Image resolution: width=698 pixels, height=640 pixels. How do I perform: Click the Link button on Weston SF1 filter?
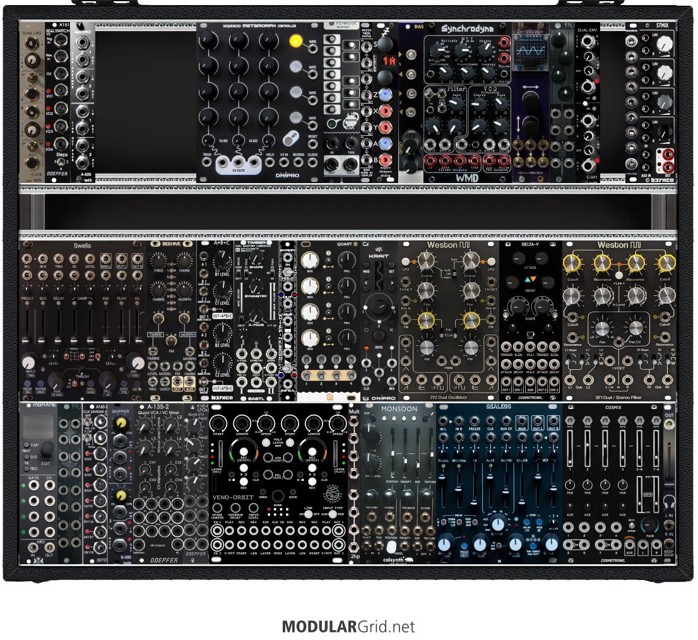[618, 276]
